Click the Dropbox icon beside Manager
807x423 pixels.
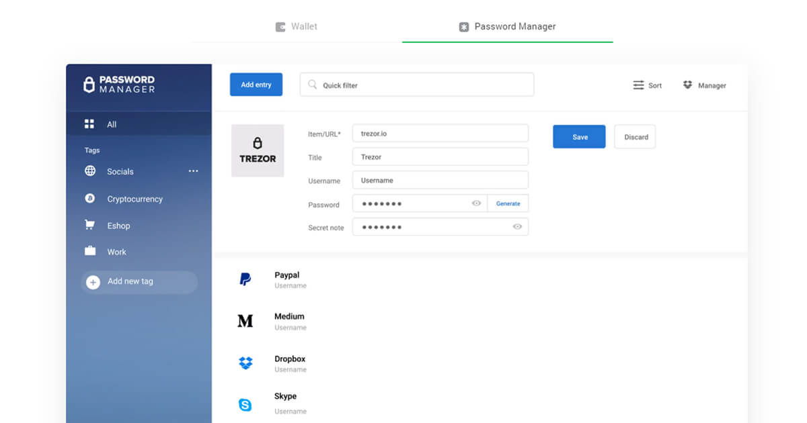pos(687,85)
